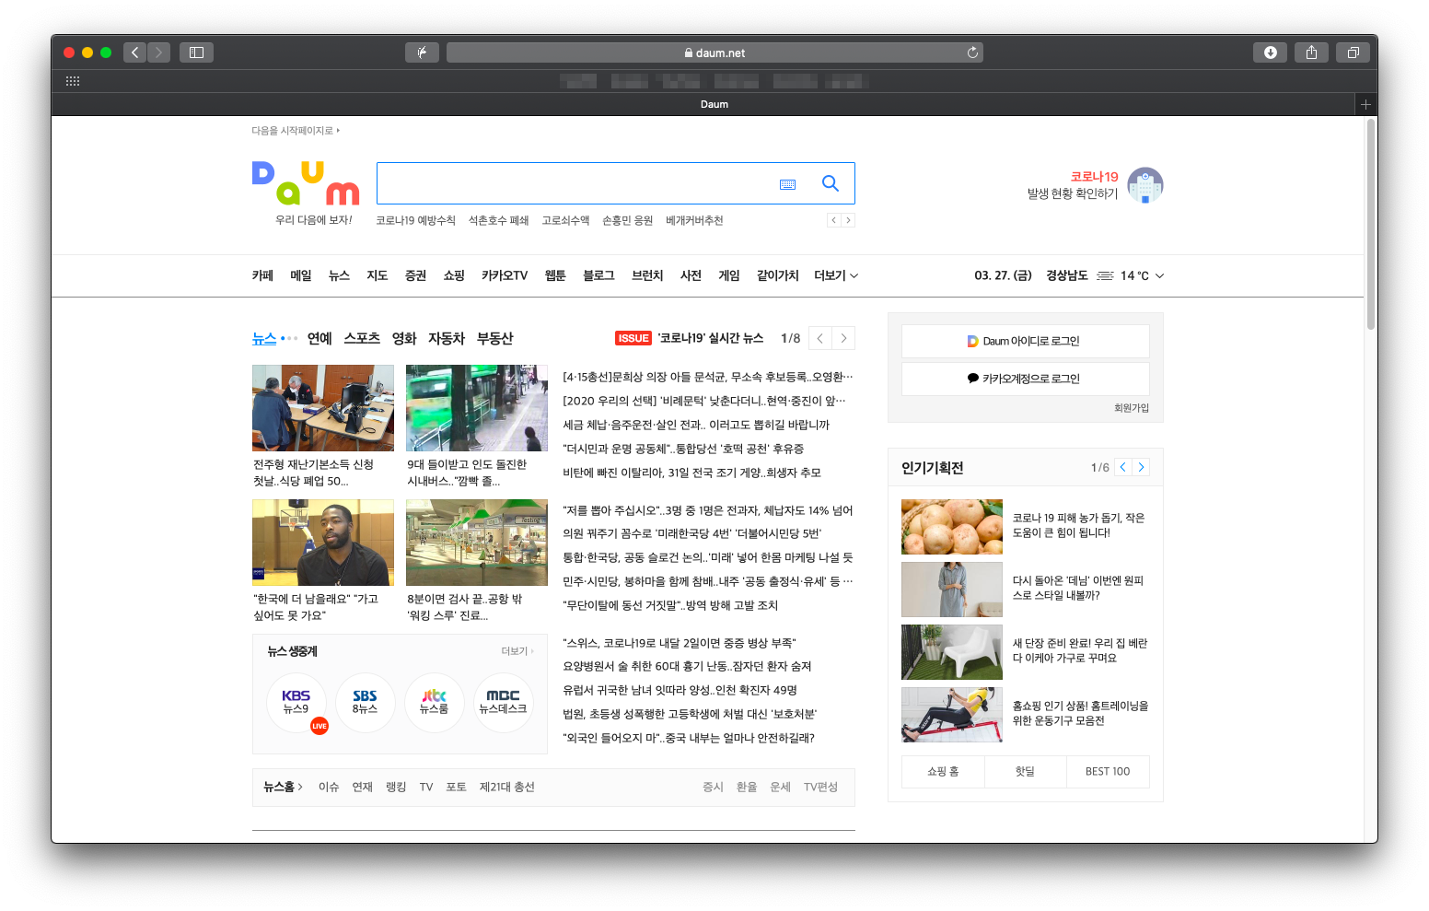
Task: Switch to the 연예 news tab
Action: click(319, 338)
